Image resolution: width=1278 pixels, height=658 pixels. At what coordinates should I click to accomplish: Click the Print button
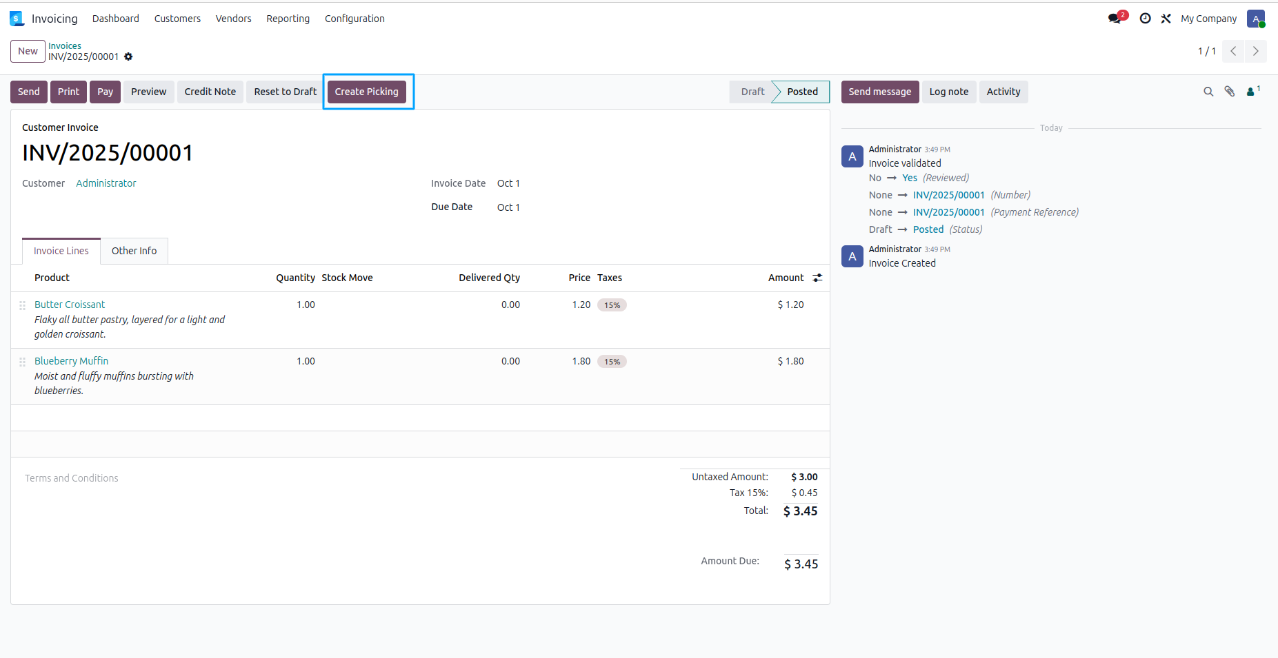68,92
